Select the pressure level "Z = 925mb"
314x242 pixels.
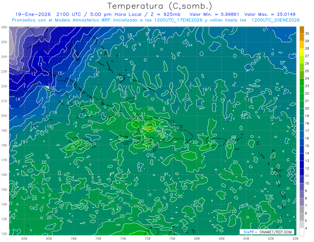pos(165,14)
